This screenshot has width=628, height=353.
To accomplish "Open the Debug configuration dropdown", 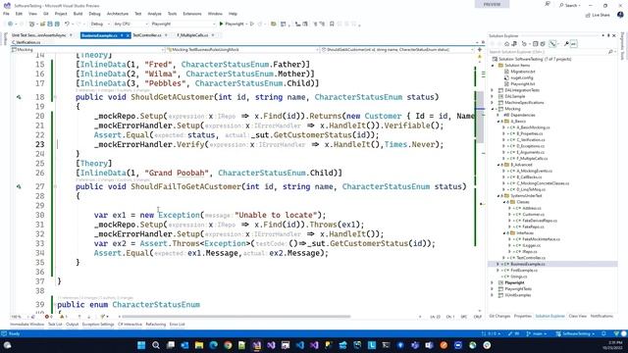I will (100, 24).
